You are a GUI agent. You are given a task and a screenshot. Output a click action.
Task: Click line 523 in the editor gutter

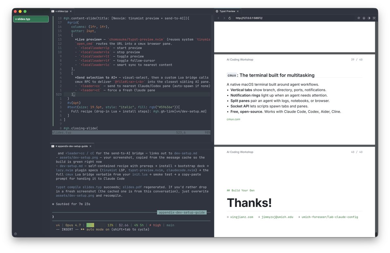(x=58, y=94)
